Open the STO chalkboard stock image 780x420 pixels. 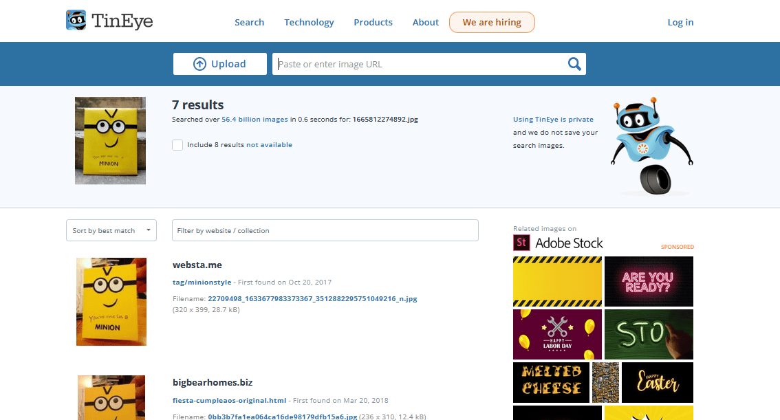point(649,335)
